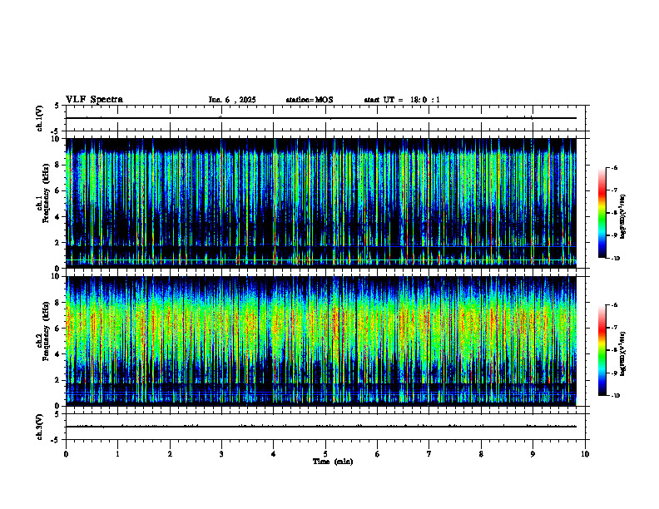Click the time axis tick label "10" below the plots
Viewport: 659px width, 509px height.
585,454
